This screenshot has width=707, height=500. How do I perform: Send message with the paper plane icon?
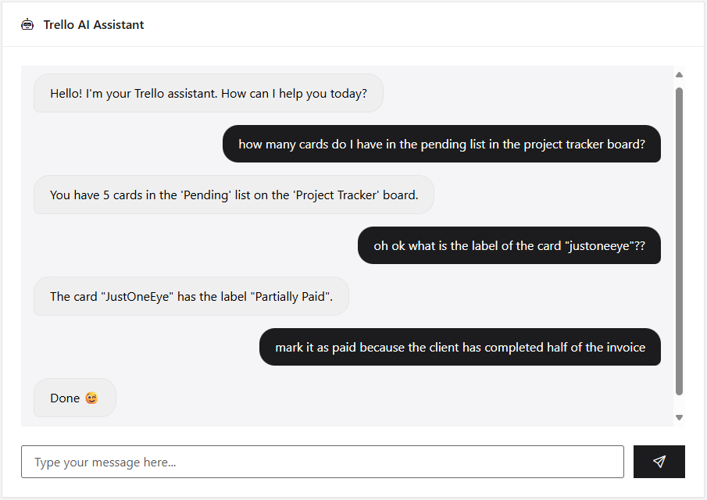(659, 462)
